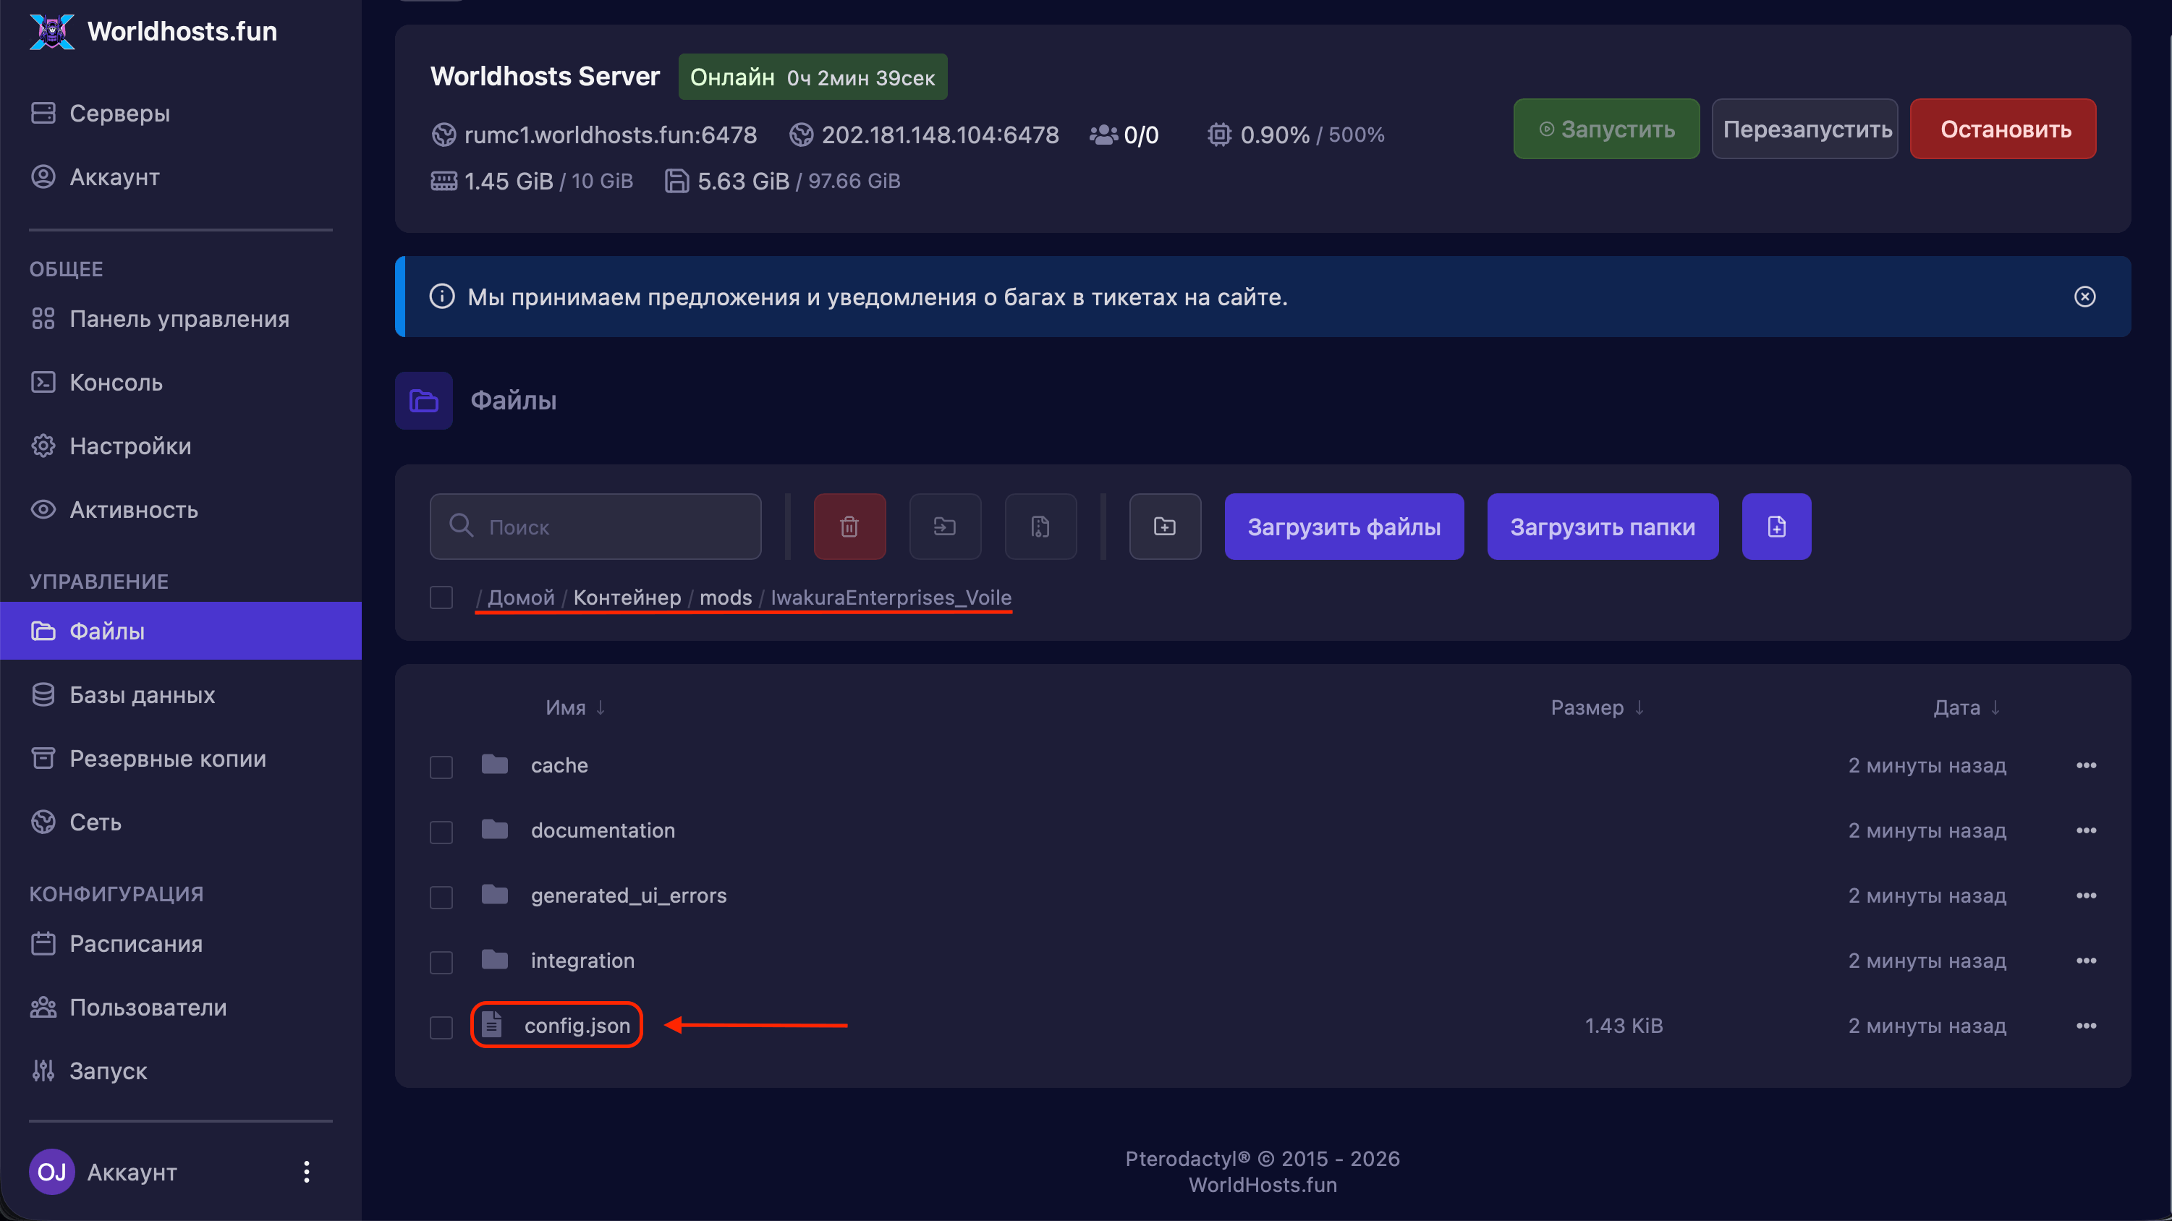Click the Загрузить файлы button
The image size is (2172, 1221).
click(x=1343, y=526)
